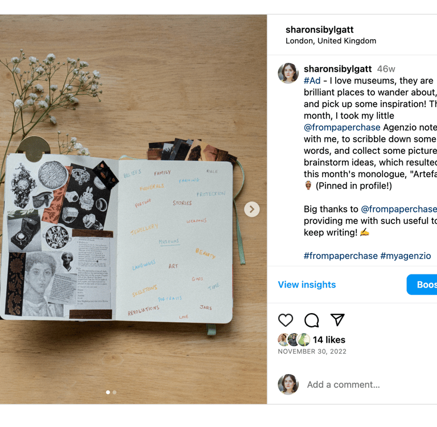Like the post with the heart icon
The image size is (437, 427).
[x=286, y=320]
